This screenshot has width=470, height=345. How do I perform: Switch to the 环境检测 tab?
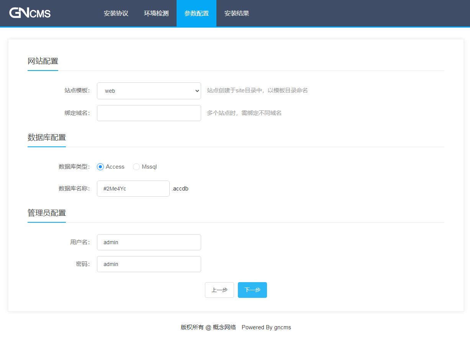pyautogui.click(x=156, y=13)
